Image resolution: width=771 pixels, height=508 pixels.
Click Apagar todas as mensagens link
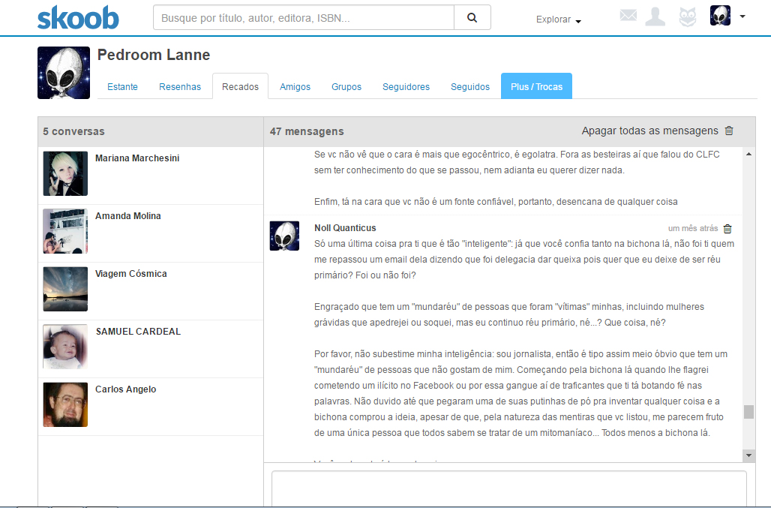click(x=649, y=131)
